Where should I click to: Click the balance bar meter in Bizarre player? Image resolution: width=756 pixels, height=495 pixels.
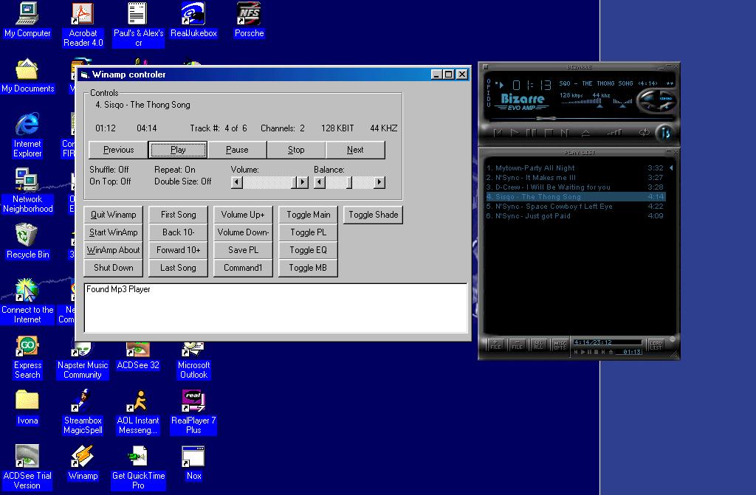[622, 101]
